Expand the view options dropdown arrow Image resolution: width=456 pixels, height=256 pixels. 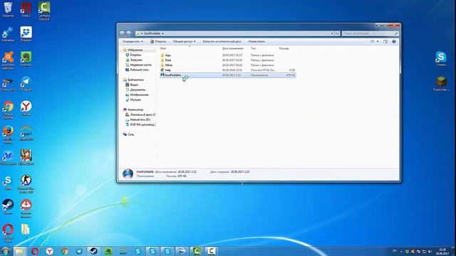[378, 41]
